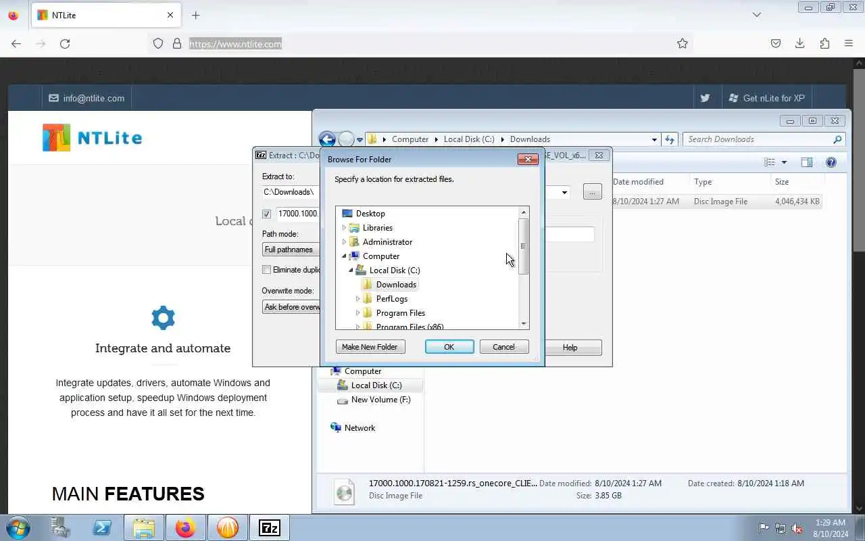Click the NTLite logo
The height and width of the screenshot is (541, 865).
pos(92,138)
